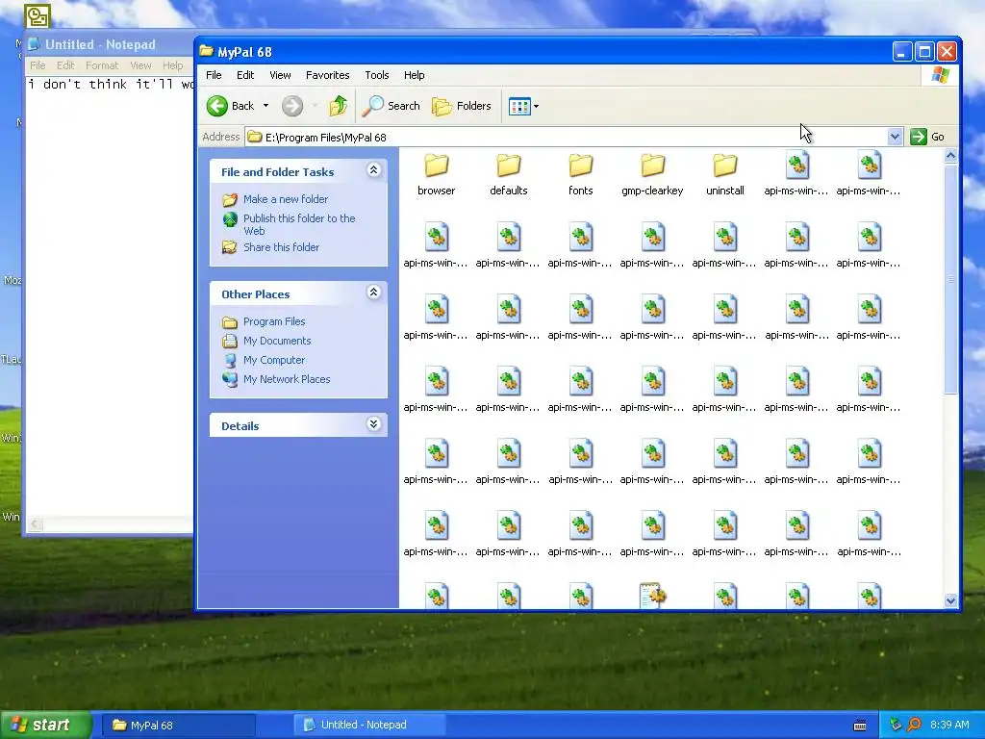Switch to Untitled - Notepad taskbar button
The width and height of the screenshot is (985, 739).
tap(370, 726)
